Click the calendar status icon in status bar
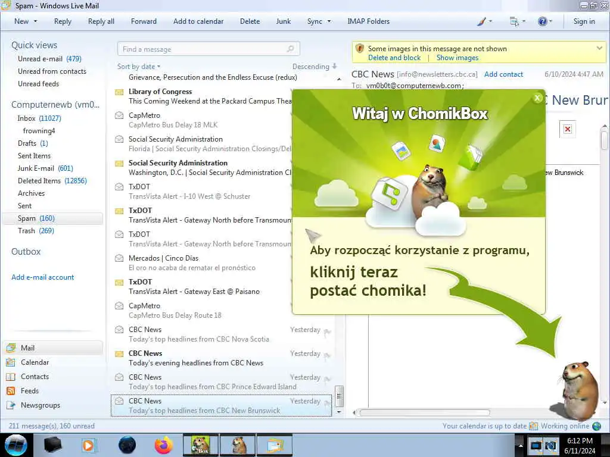610x457 pixels. point(533,426)
